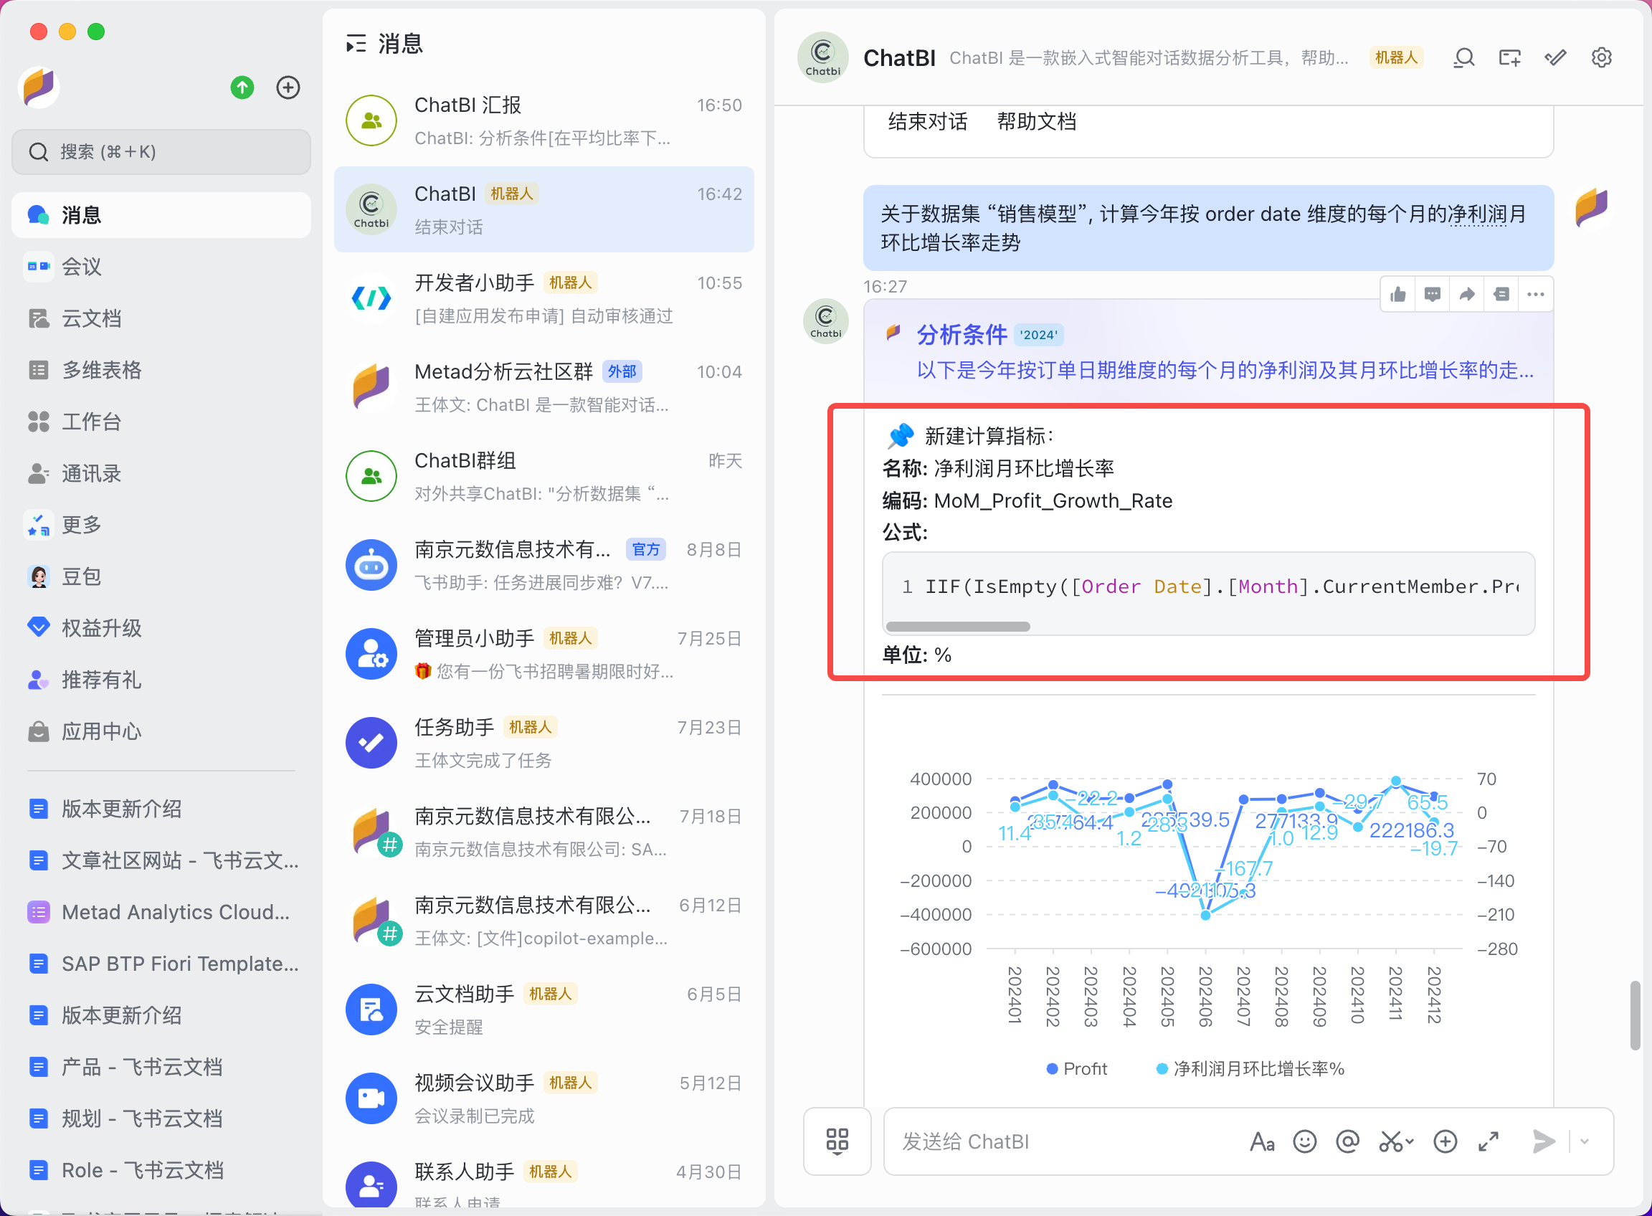Click the double-checkmark task icon in chat header
1652x1216 pixels.
tap(1555, 57)
